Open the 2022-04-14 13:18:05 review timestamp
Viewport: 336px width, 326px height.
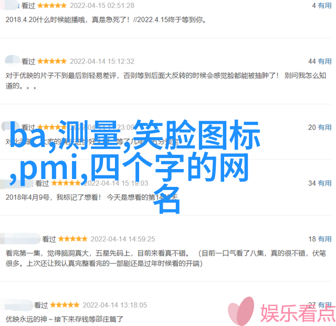coord(115,305)
